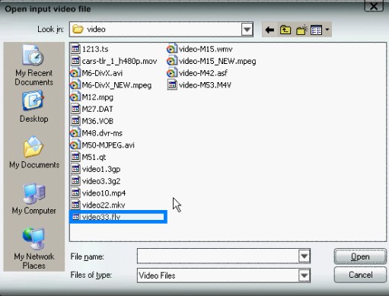Click the M27.DAT file name
389x296 pixels.
point(97,109)
